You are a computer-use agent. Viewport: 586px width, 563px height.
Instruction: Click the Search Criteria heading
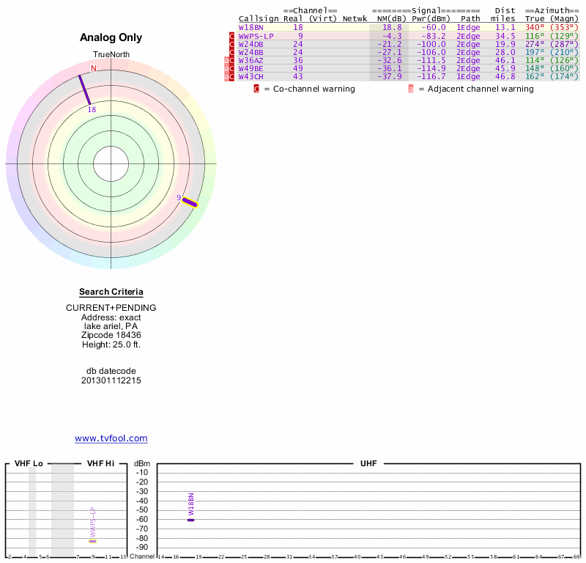pyautogui.click(x=111, y=292)
